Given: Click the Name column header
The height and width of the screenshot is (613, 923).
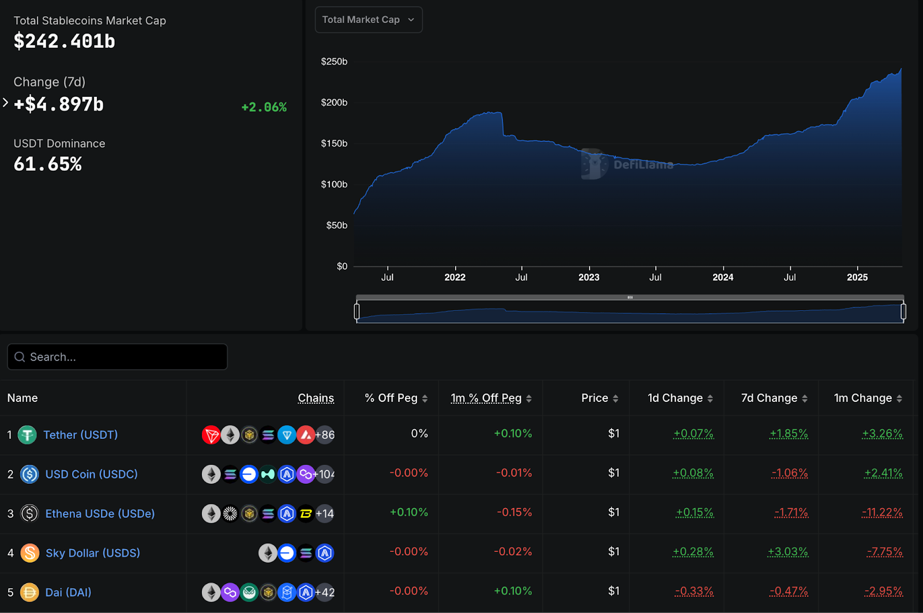Looking at the screenshot, I should click(22, 398).
